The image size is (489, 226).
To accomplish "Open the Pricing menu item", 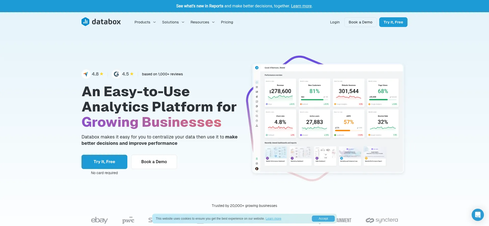I will point(227,22).
